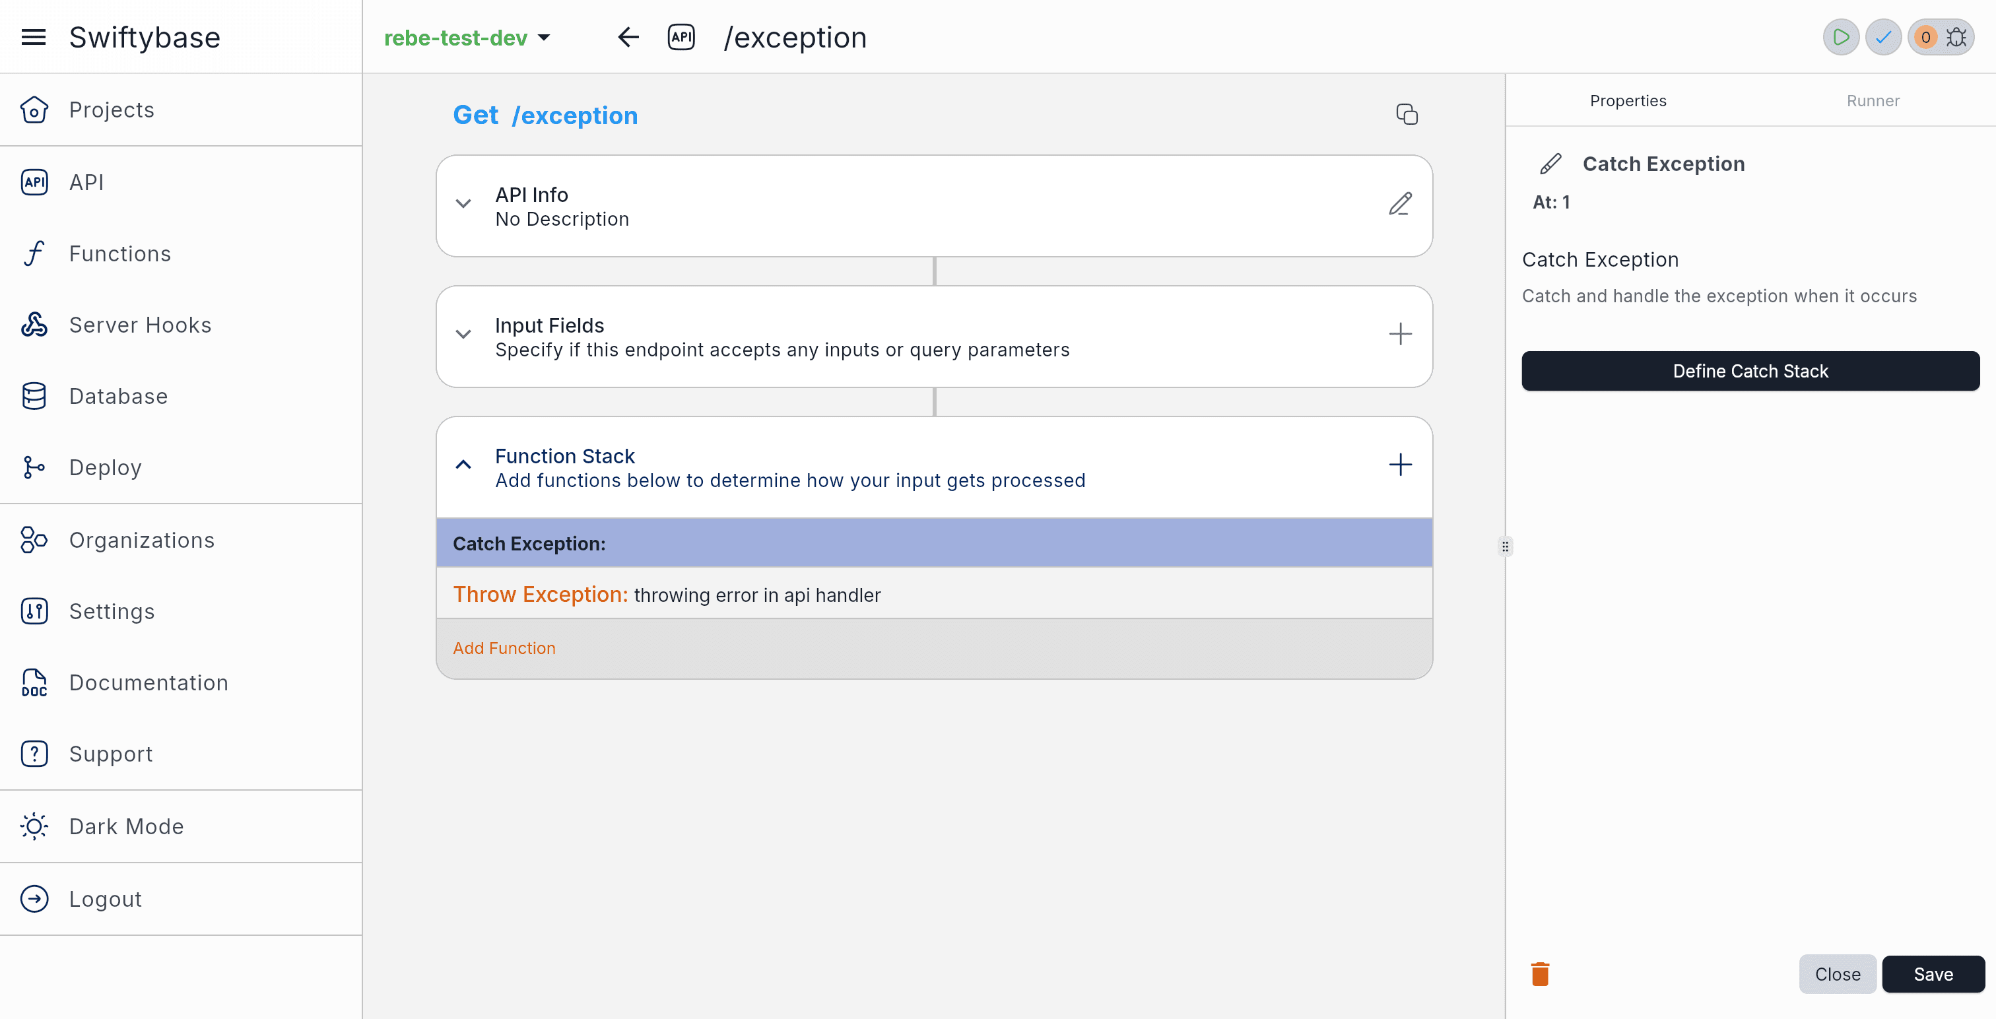Open rebe-test-dev project dropdown
The width and height of the screenshot is (1996, 1019).
(x=467, y=37)
